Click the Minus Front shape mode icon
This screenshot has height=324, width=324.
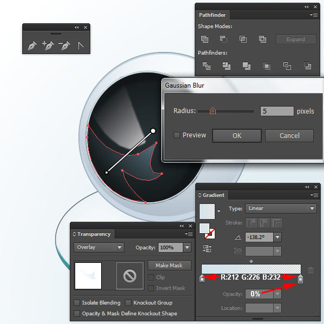pyautogui.click(x=223, y=39)
